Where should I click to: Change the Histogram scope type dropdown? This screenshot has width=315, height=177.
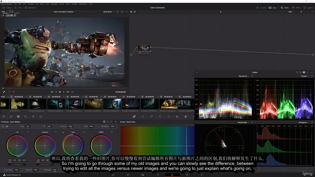tap(303, 122)
